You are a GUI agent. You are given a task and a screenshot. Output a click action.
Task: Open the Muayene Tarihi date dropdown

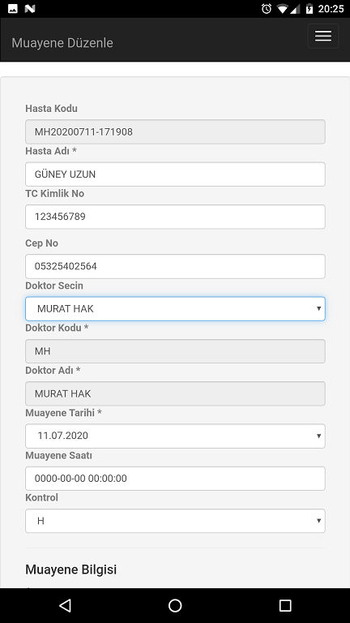pos(175,436)
